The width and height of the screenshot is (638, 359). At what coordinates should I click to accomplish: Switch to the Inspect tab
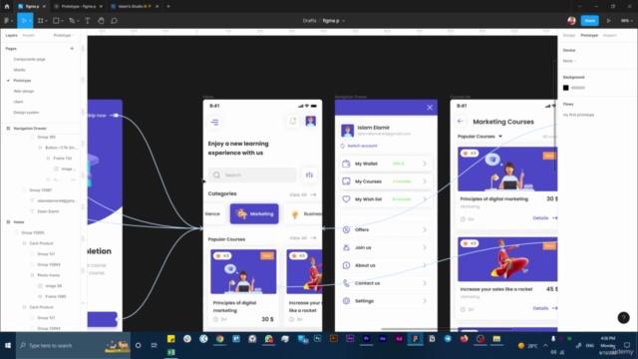click(x=609, y=36)
